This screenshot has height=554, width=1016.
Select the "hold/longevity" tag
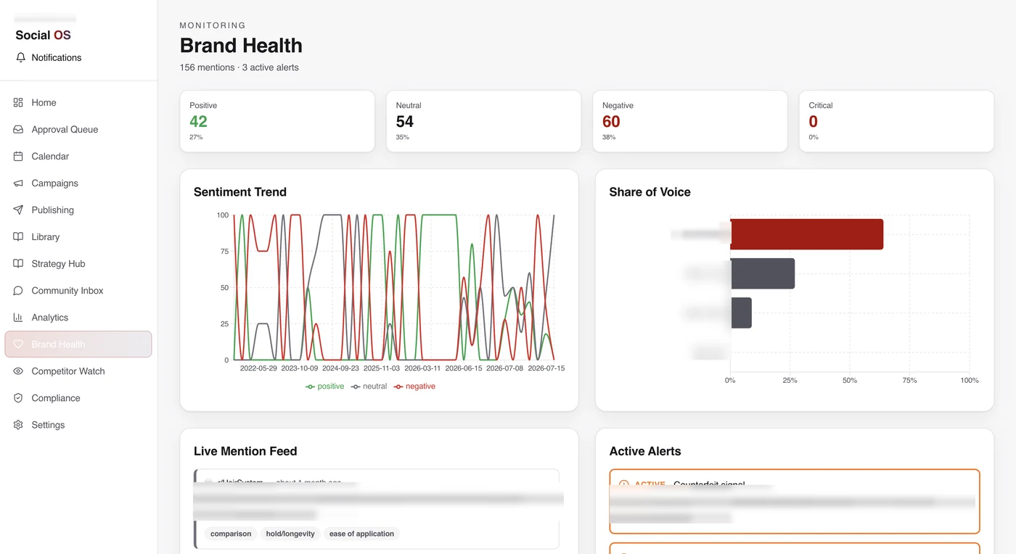point(290,534)
